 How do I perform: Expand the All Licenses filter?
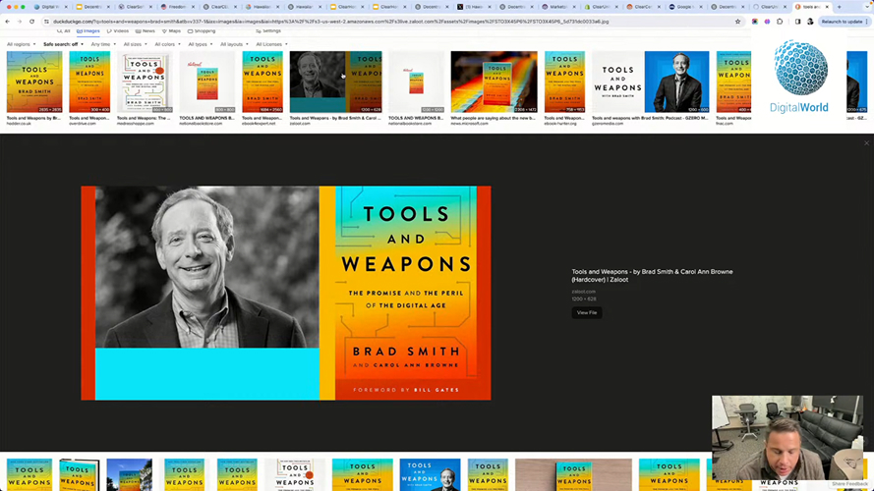point(271,44)
